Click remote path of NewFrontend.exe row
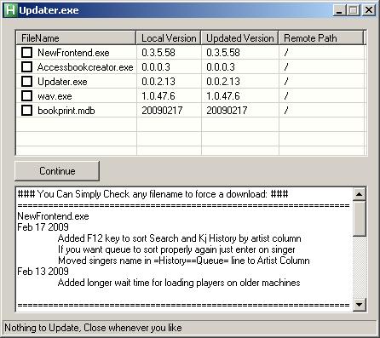The height and width of the screenshot is (338, 380). pyautogui.click(x=286, y=53)
